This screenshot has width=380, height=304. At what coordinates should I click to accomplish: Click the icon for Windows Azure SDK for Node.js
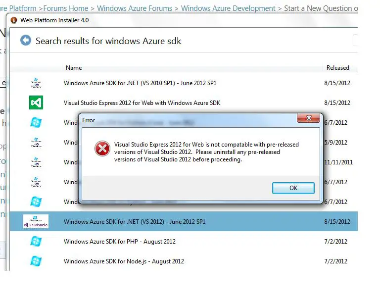click(x=36, y=261)
